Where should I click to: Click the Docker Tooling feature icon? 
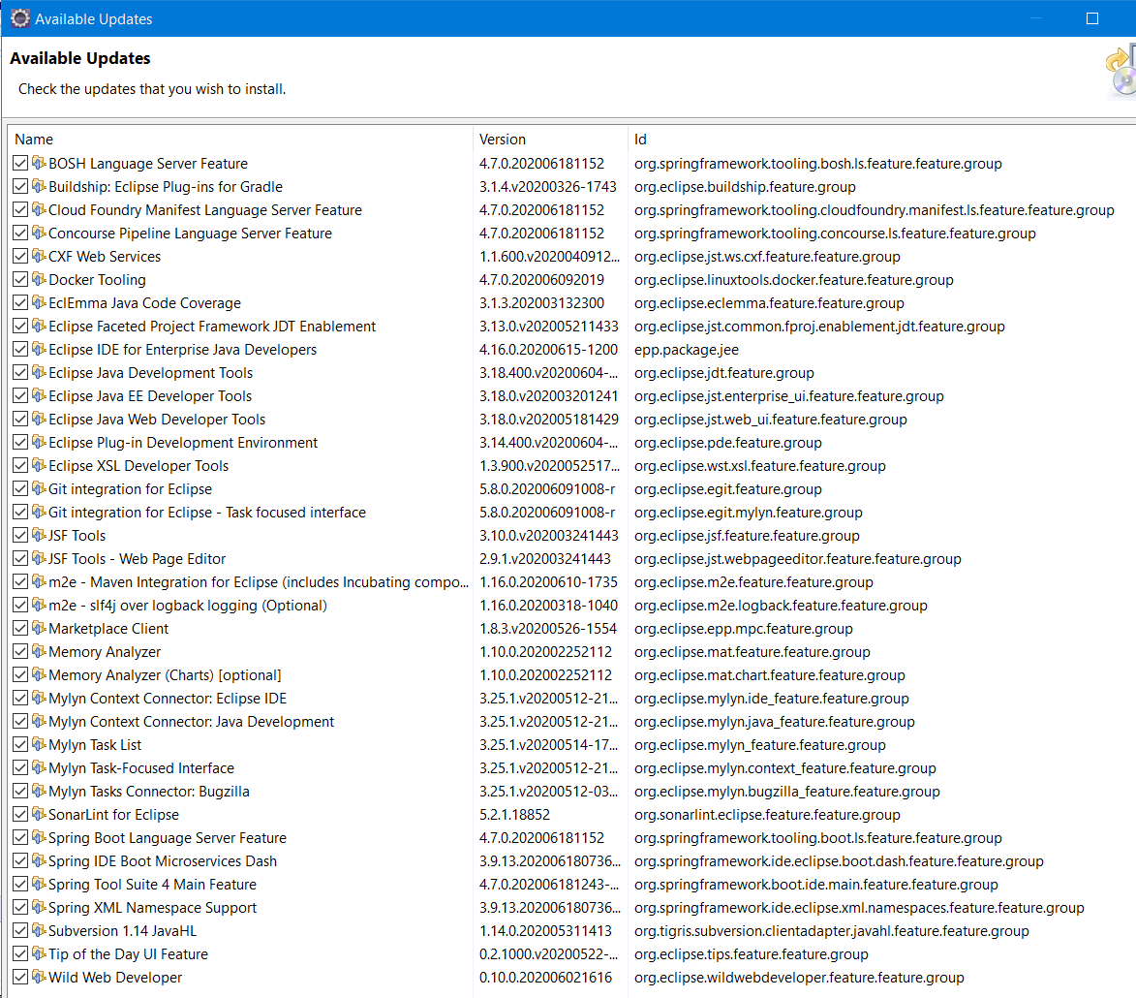pyautogui.click(x=39, y=279)
